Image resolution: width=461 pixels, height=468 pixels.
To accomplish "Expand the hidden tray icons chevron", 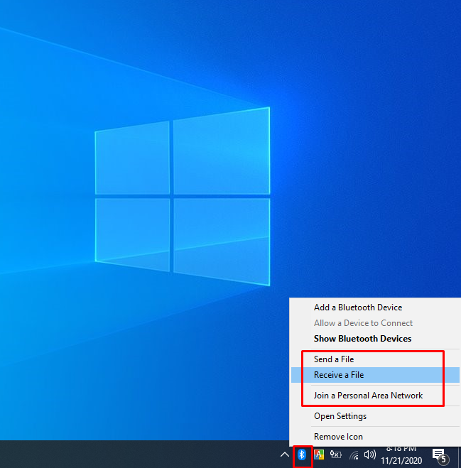I will [x=285, y=455].
